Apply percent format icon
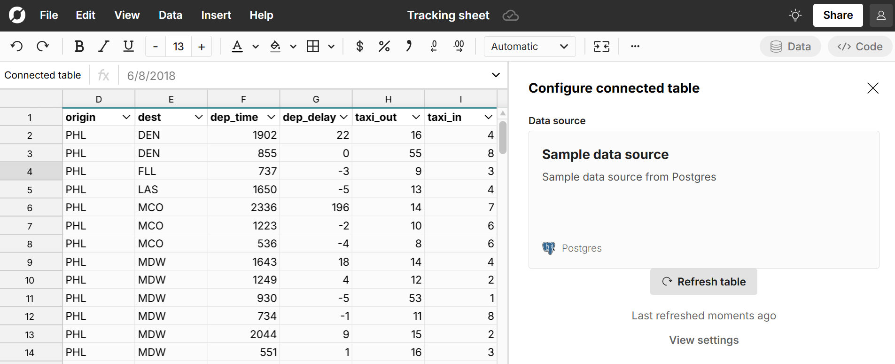 point(384,46)
